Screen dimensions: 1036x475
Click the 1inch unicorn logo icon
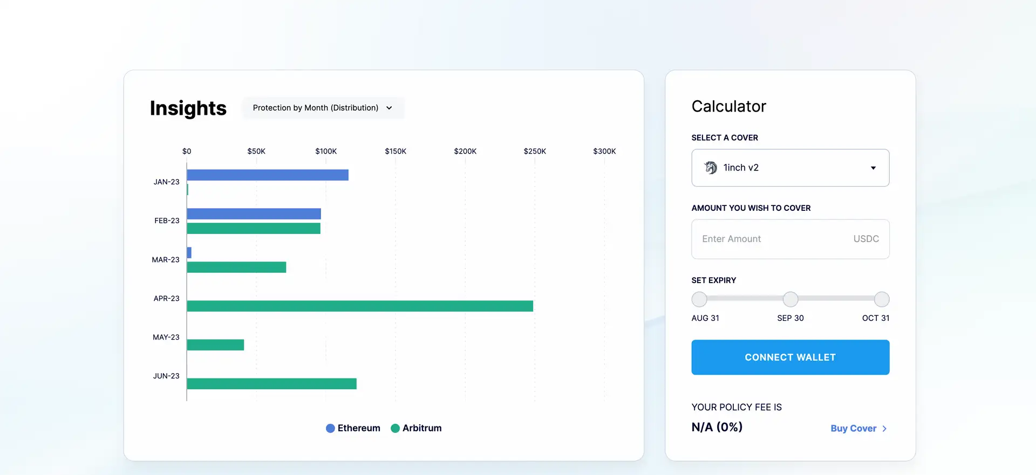pyautogui.click(x=711, y=168)
